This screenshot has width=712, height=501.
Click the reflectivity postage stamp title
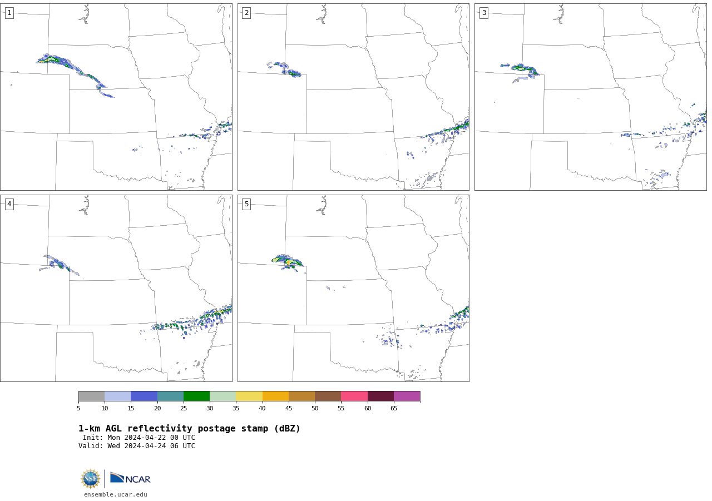pyautogui.click(x=189, y=429)
